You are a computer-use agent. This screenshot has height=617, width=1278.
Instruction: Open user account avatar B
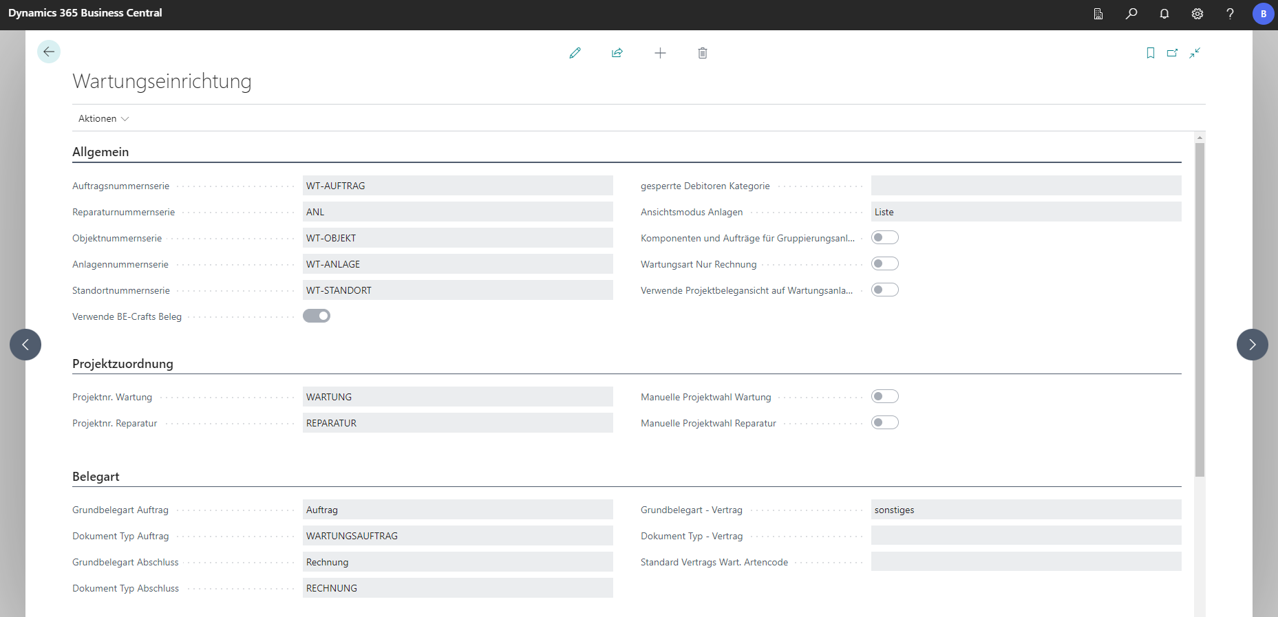click(x=1263, y=14)
